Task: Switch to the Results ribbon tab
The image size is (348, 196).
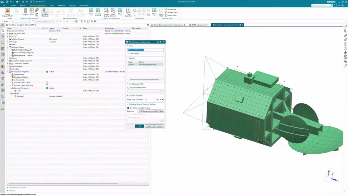Action: [x=23, y=5]
